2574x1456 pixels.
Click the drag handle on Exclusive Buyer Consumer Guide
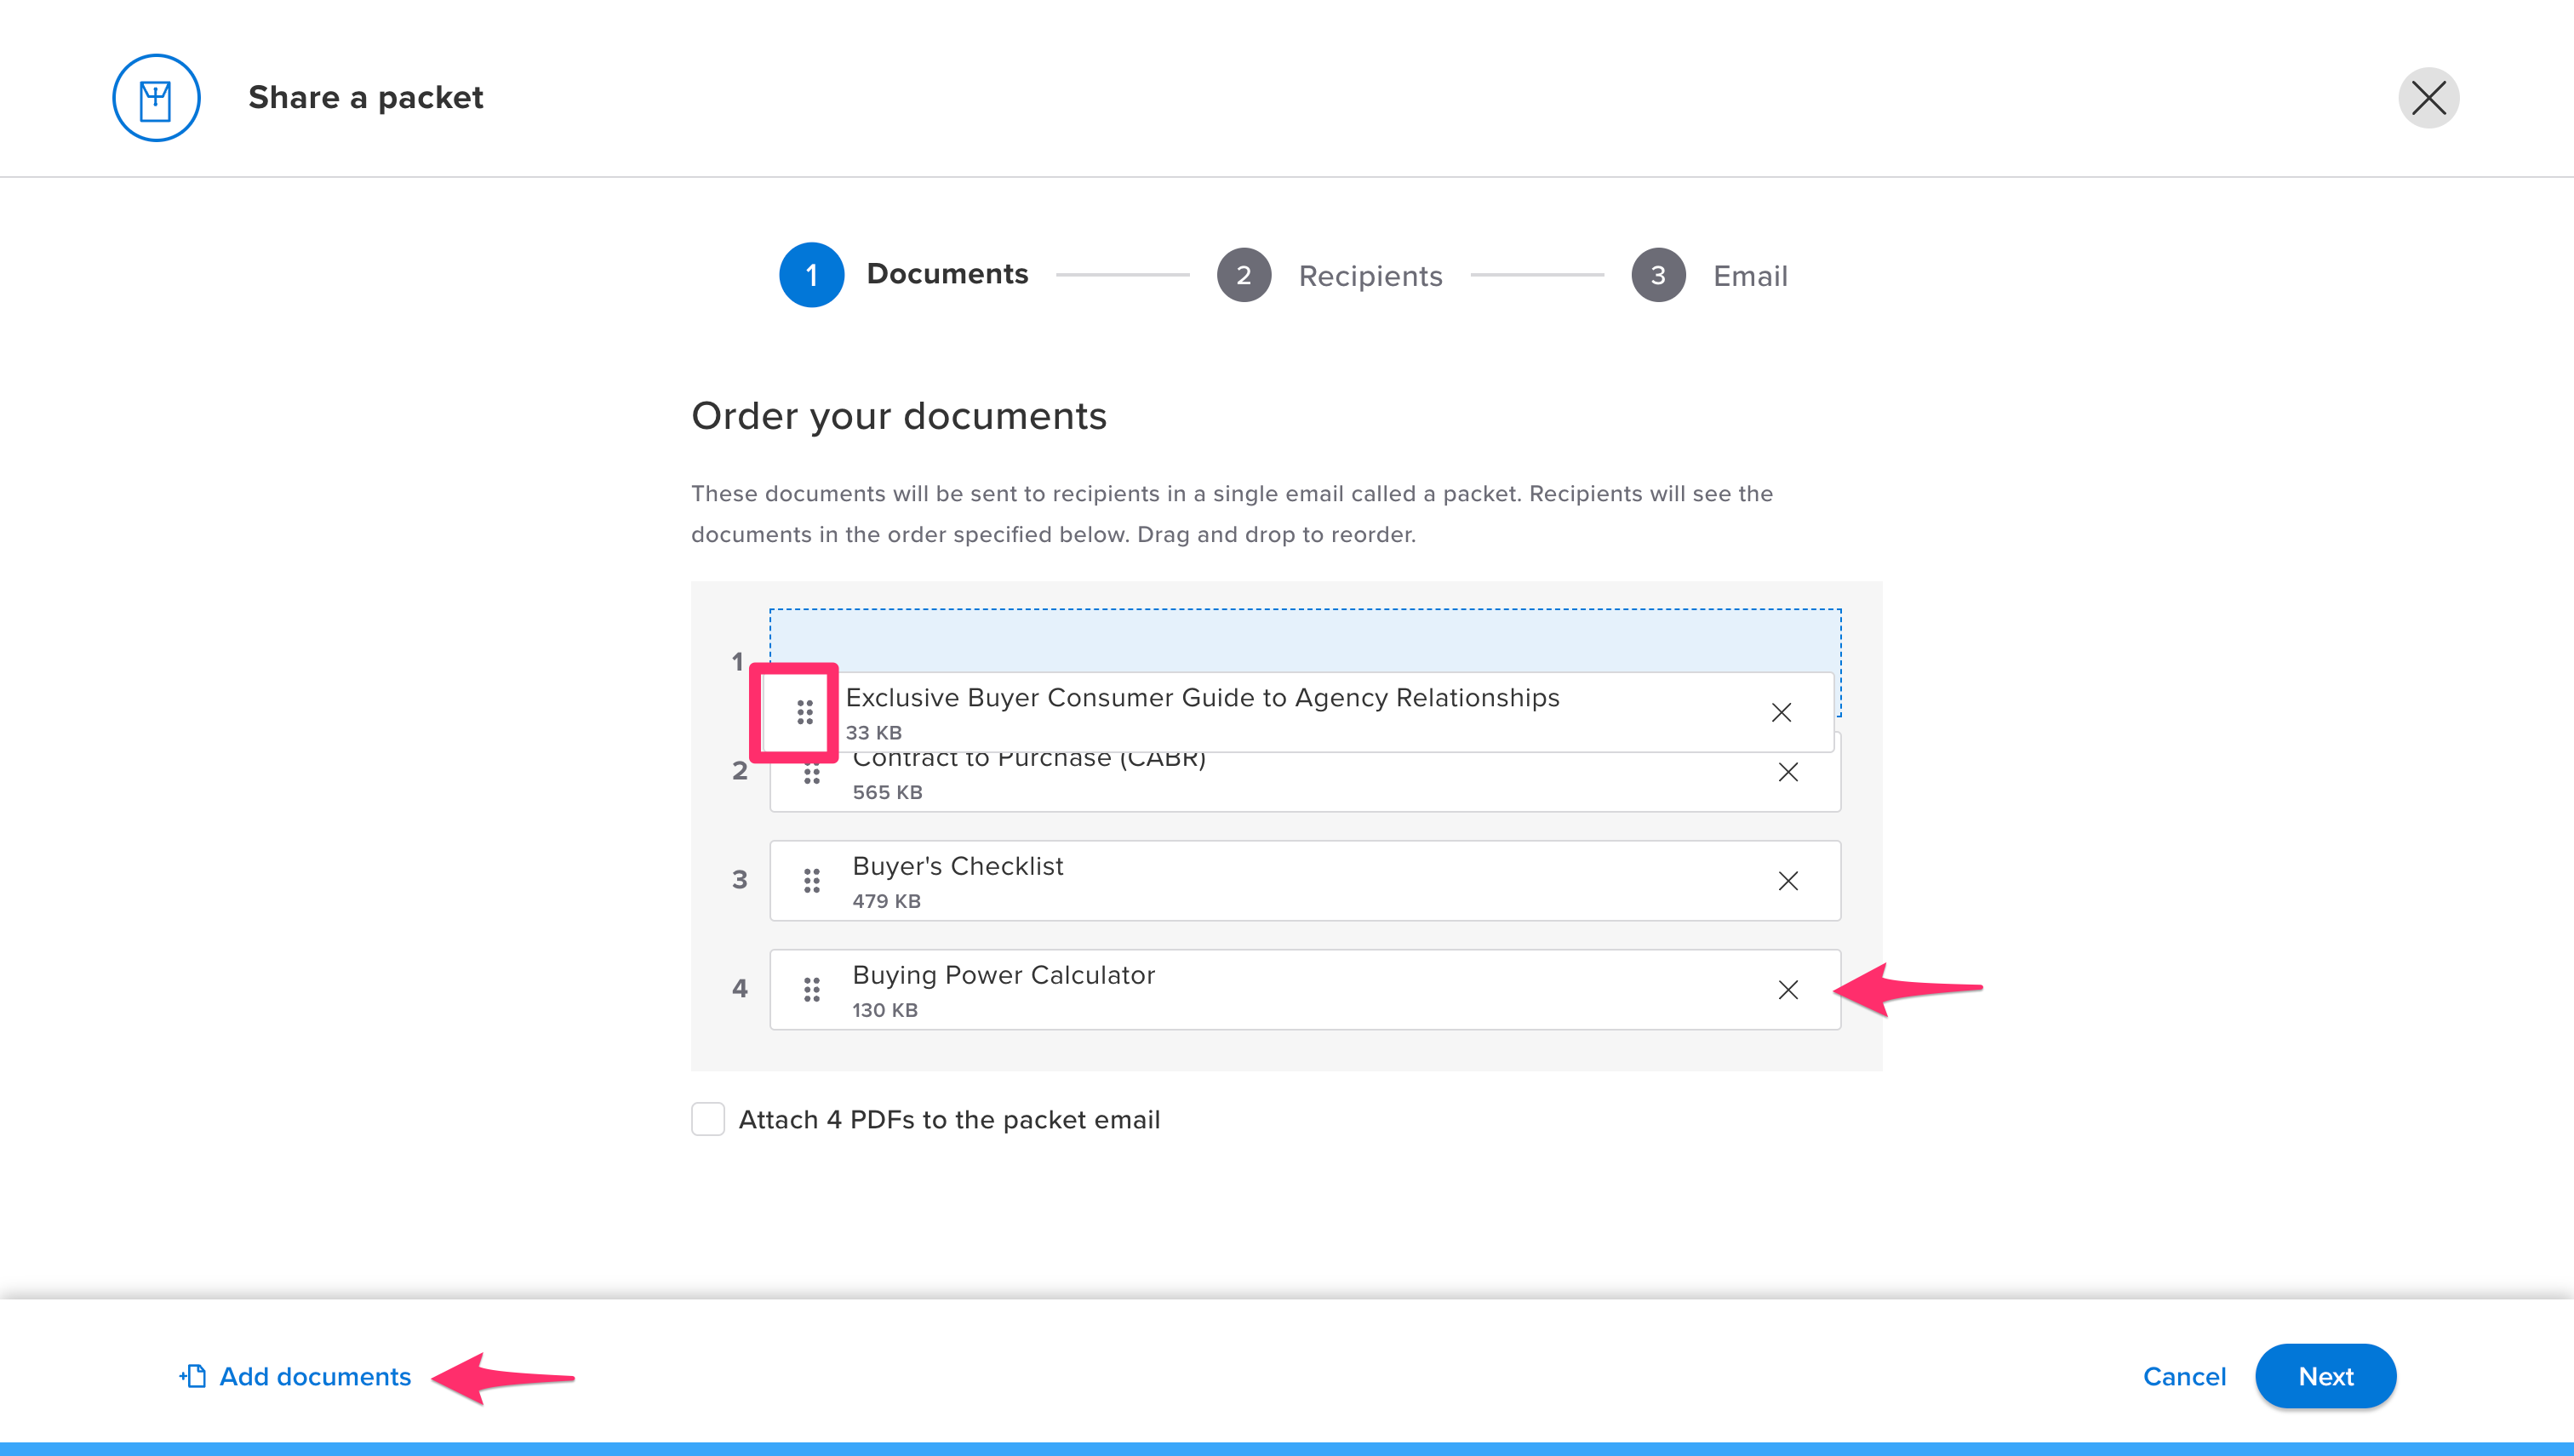(x=806, y=712)
